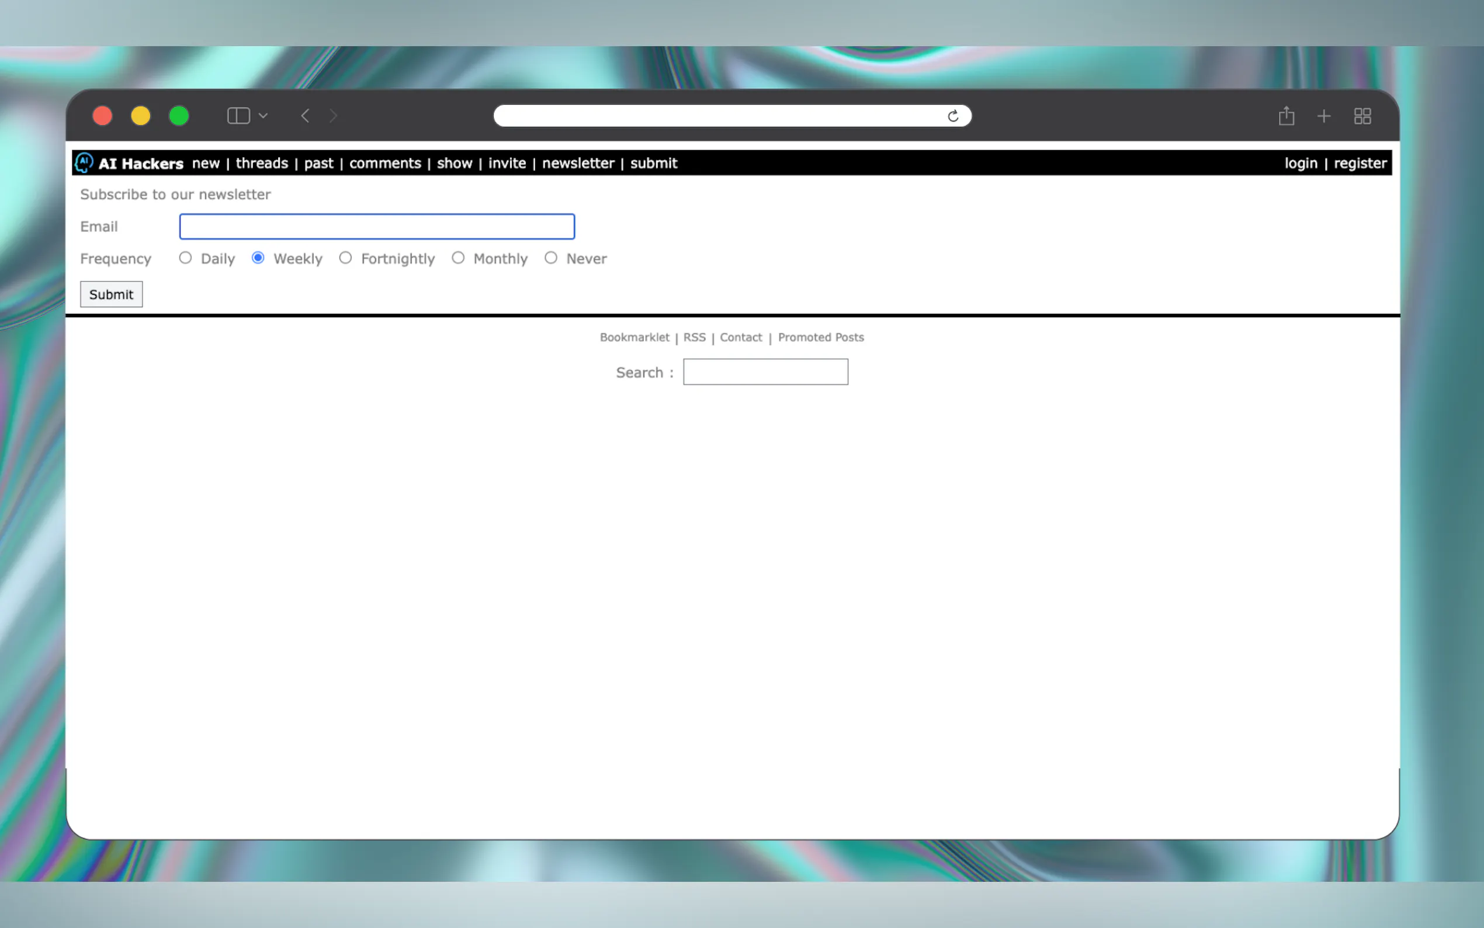Click the AI Hackers logo icon
Image resolution: width=1484 pixels, height=928 pixels.
84,162
